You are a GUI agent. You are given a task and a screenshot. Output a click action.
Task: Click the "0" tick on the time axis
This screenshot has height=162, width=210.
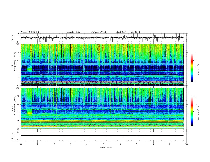(21, 144)
